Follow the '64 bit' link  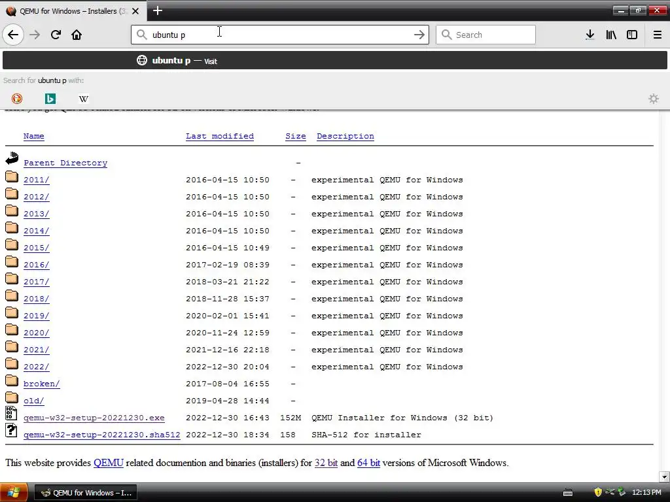[x=368, y=463]
